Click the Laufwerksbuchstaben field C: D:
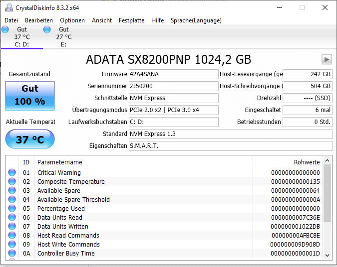The height and width of the screenshot is (267, 337). click(174, 122)
